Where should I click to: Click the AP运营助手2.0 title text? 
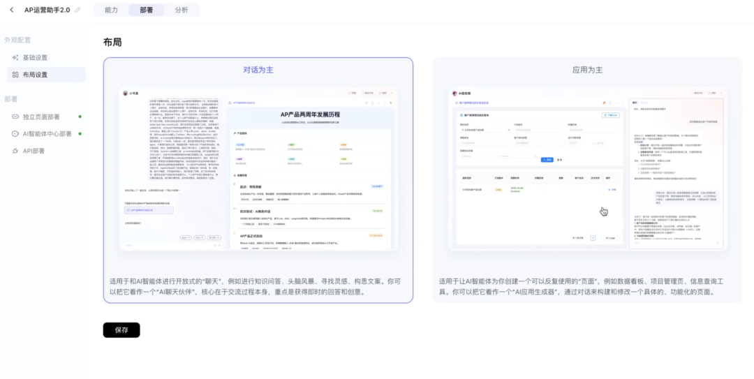coord(47,10)
